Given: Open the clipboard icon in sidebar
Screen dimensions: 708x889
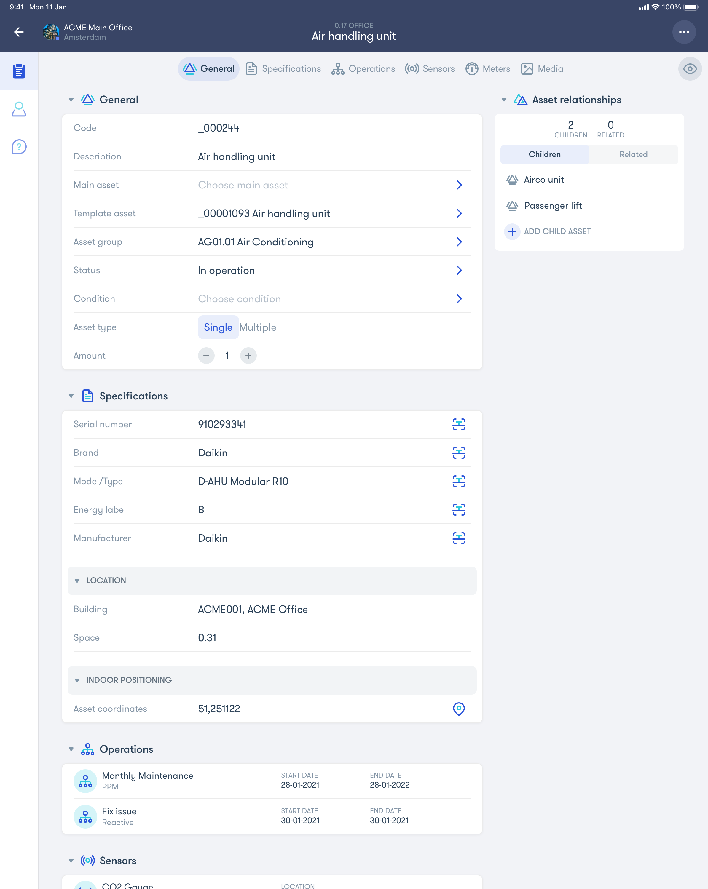Looking at the screenshot, I should pyautogui.click(x=19, y=71).
